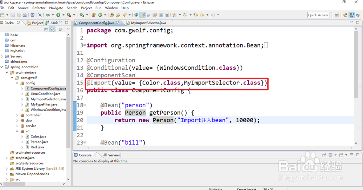Click the New Java Class icon
363x190 pixels.
click(x=100, y=15)
